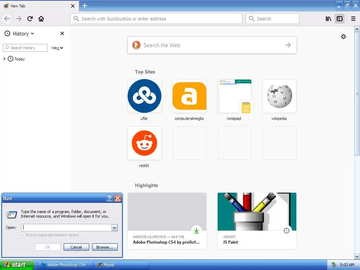Image resolution: width=360 pixels, height=270 pixels.
Task: Submit web search with arrow icon
Action: click(x=288, y=45)
